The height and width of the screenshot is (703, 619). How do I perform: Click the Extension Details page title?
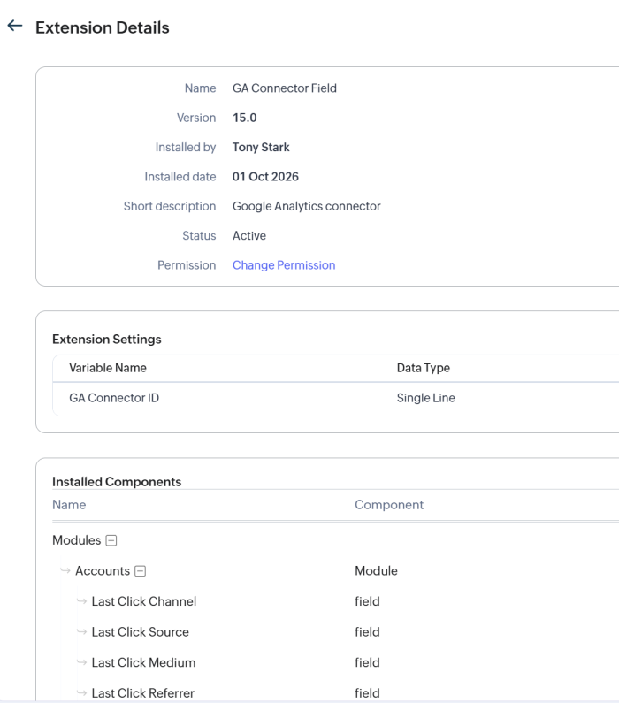click(x=103, y=27)
